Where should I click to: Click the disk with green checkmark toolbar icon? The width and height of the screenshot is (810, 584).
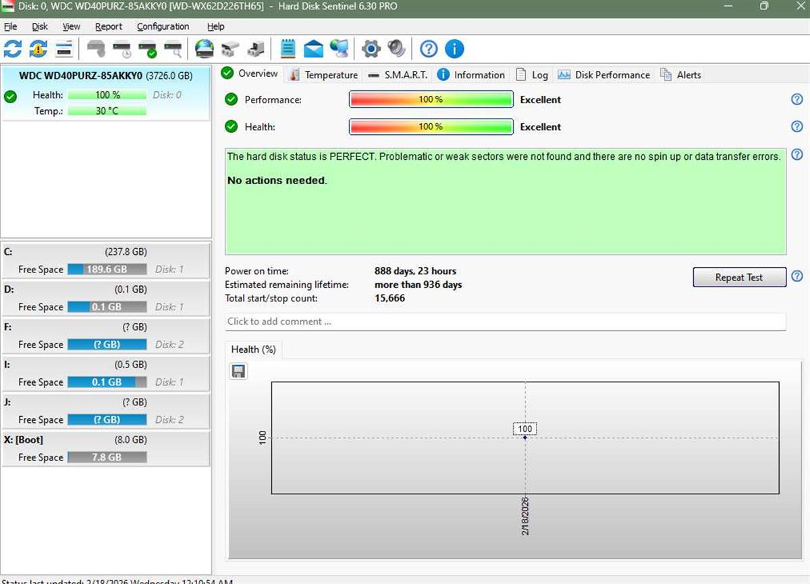pos(147,49)
